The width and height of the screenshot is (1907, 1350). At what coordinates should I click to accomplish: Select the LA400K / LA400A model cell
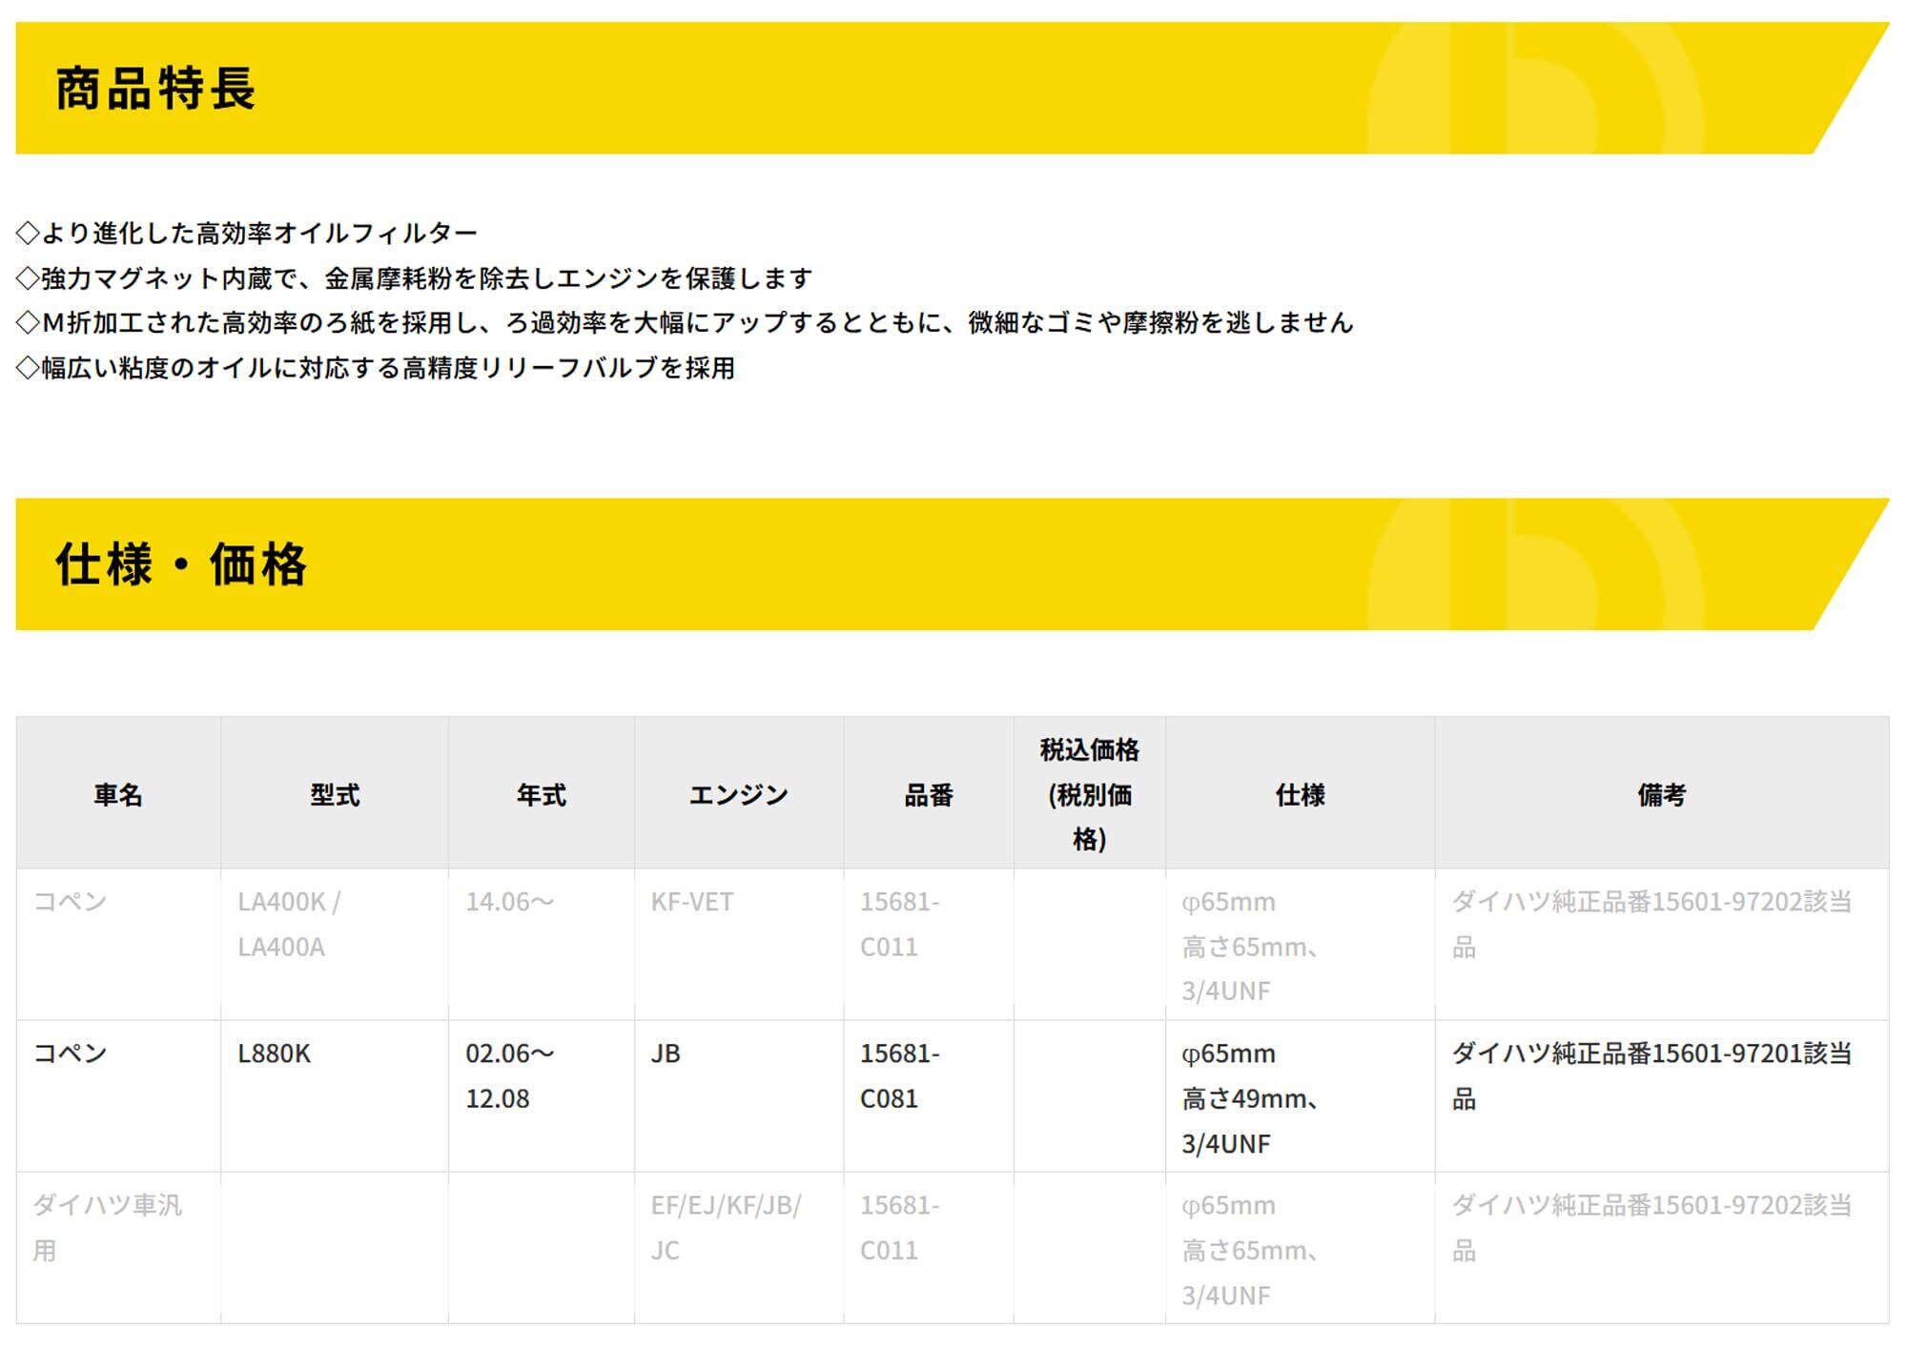(x=289, y=924)
